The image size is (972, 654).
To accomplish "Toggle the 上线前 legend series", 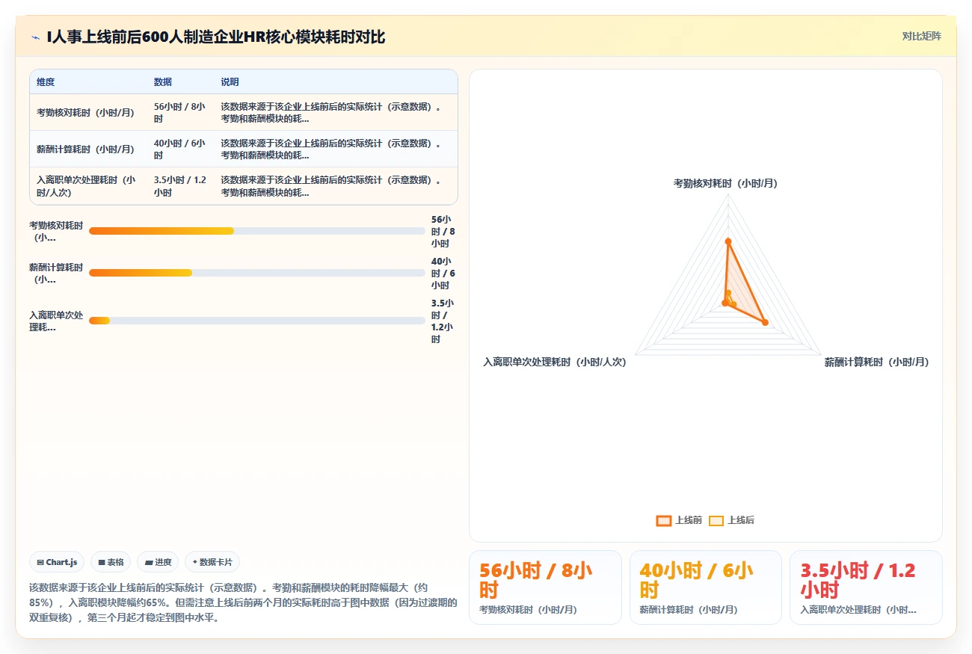I will pyautogui.click(x=679, y=520).
